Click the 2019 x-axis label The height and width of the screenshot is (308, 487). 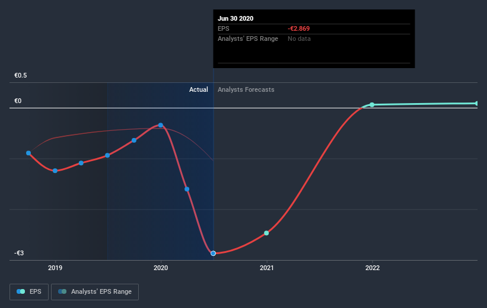point(55,268)
